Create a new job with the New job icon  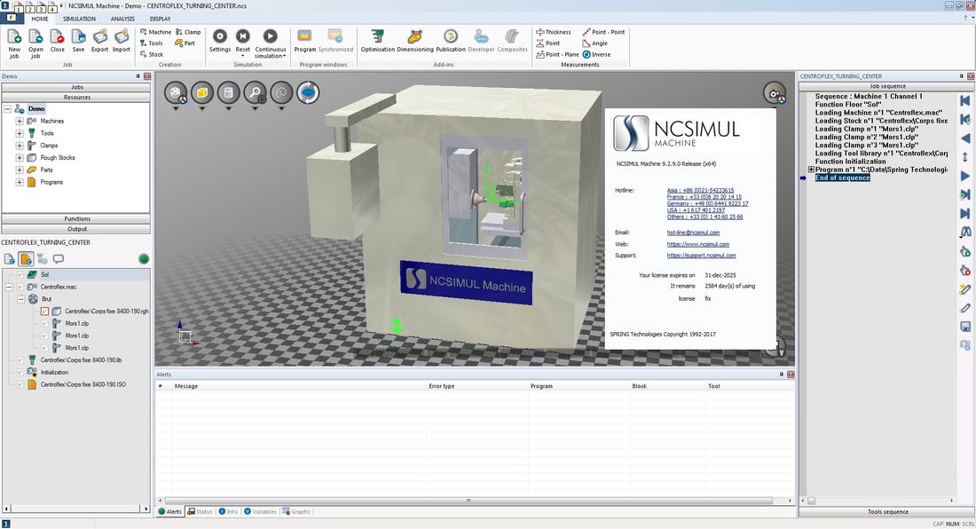point(13,36)
